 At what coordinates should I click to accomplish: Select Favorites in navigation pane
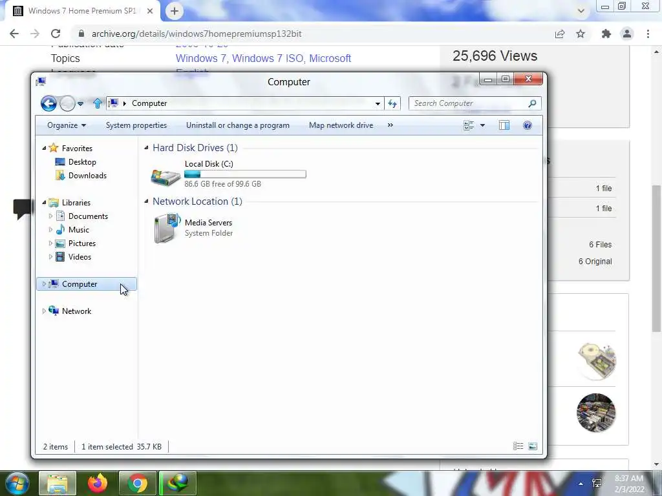pos(77,149)
